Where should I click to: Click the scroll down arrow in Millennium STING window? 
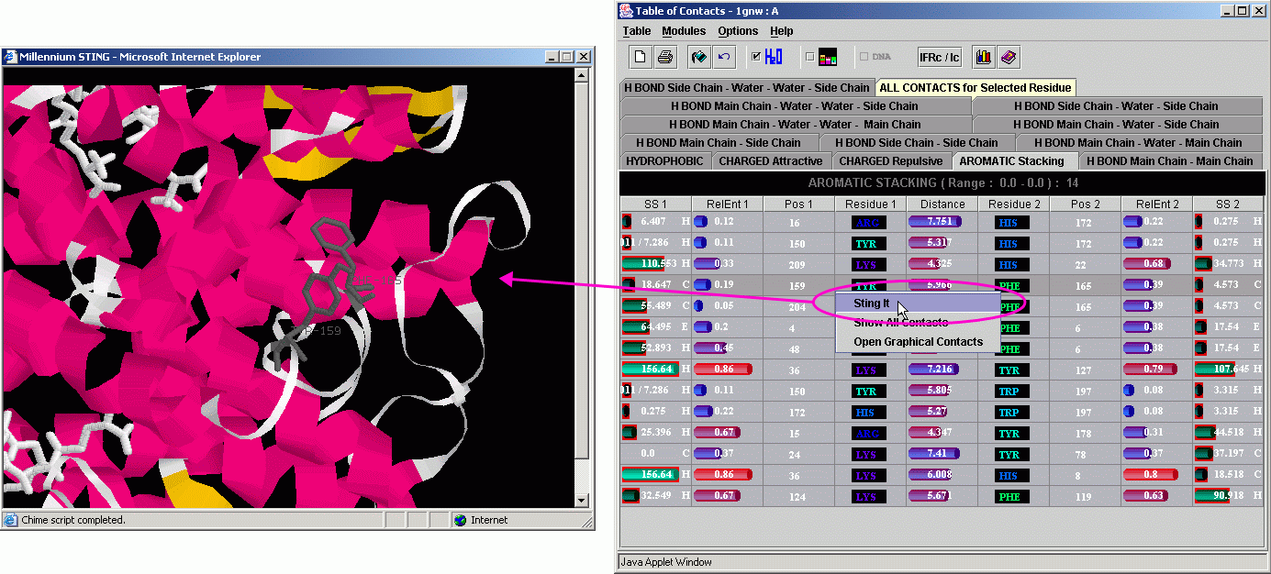tap(581, 500)
